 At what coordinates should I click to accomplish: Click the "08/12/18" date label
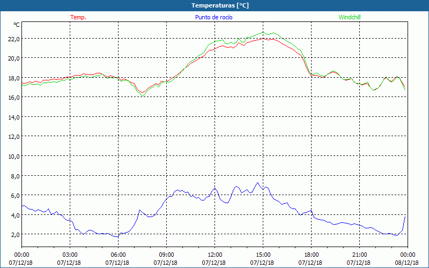tap(407, 263)
